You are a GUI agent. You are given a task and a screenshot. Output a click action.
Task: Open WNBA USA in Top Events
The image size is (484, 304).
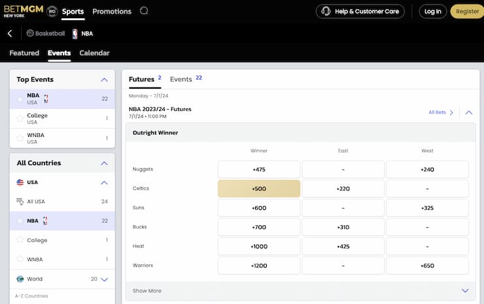point(62,138)
